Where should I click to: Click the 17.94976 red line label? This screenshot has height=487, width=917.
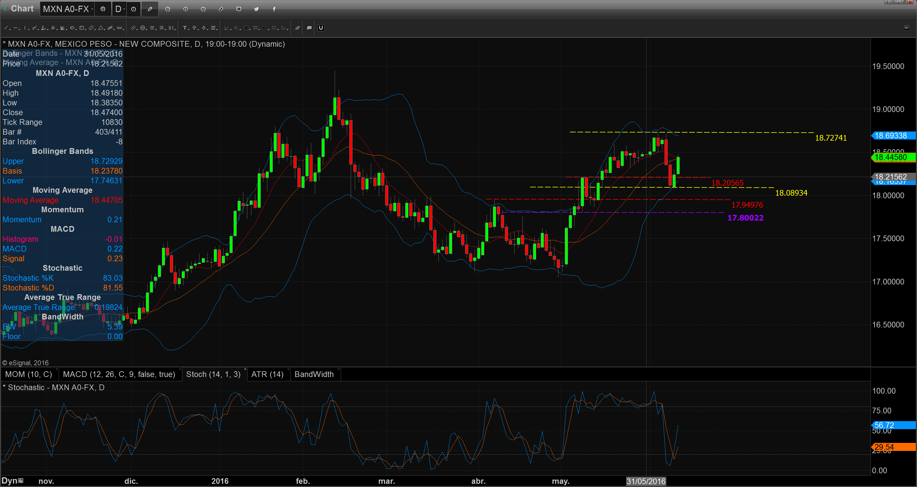pyautogui.click(x=747, y=205)
